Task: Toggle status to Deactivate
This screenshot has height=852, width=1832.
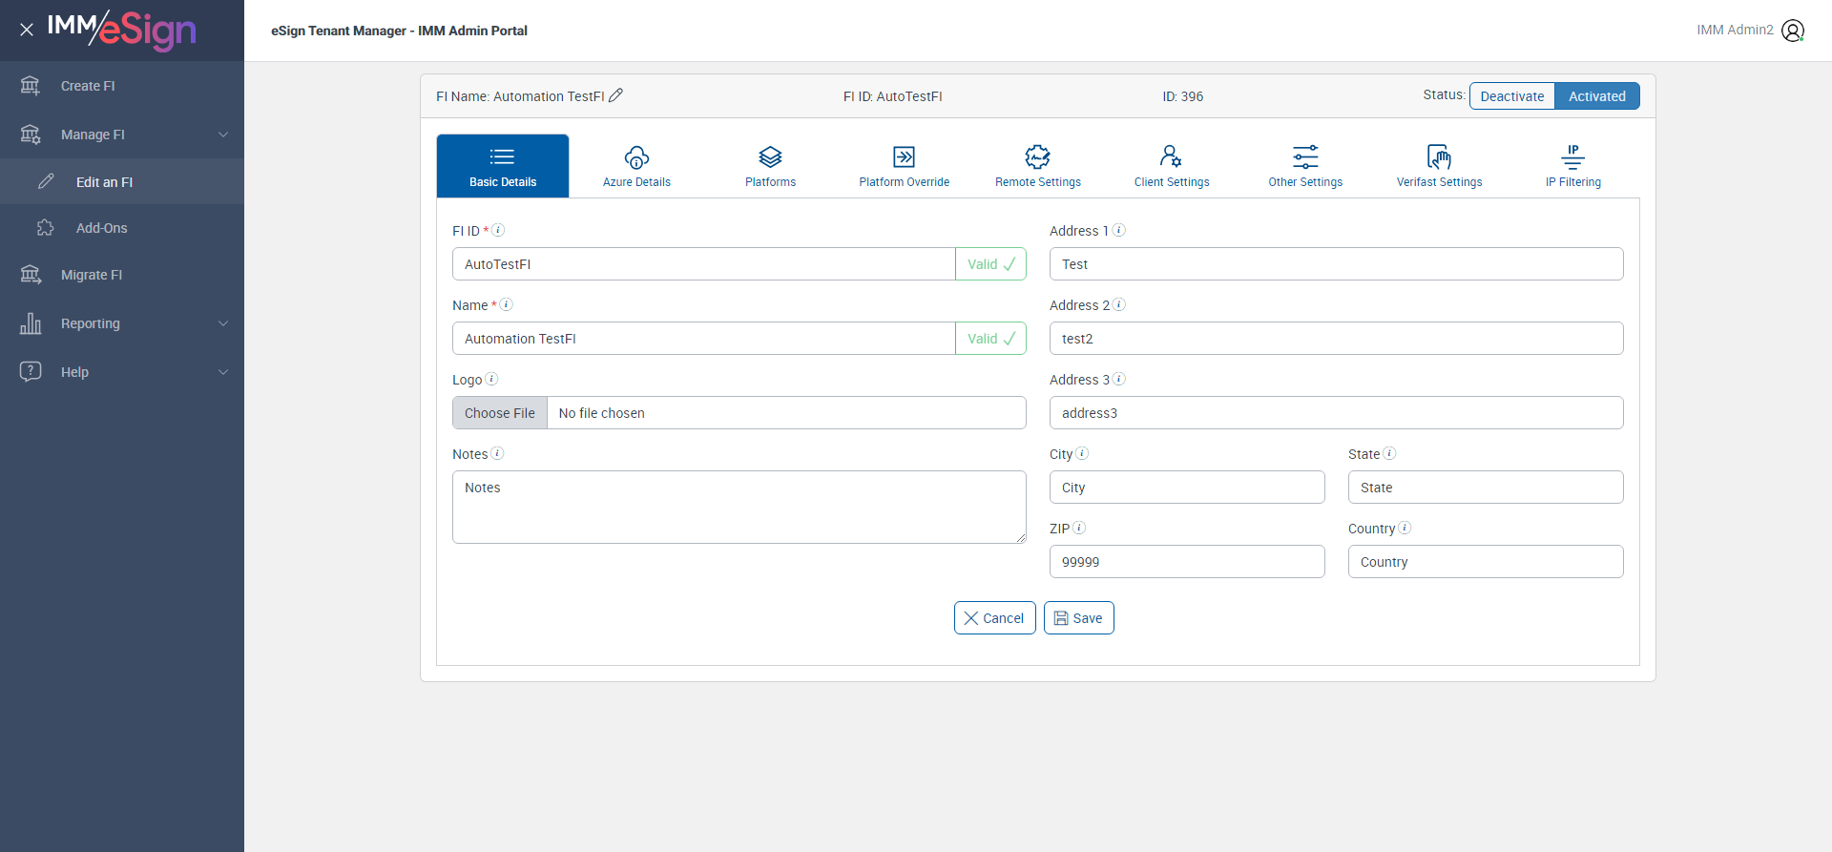Action: coord(1512,96)
